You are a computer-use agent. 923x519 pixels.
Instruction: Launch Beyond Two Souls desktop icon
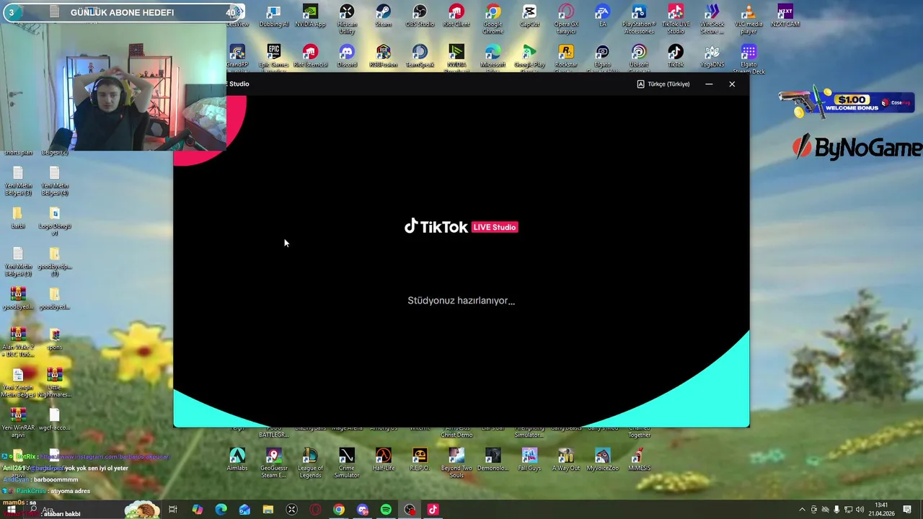coord(456,463)
